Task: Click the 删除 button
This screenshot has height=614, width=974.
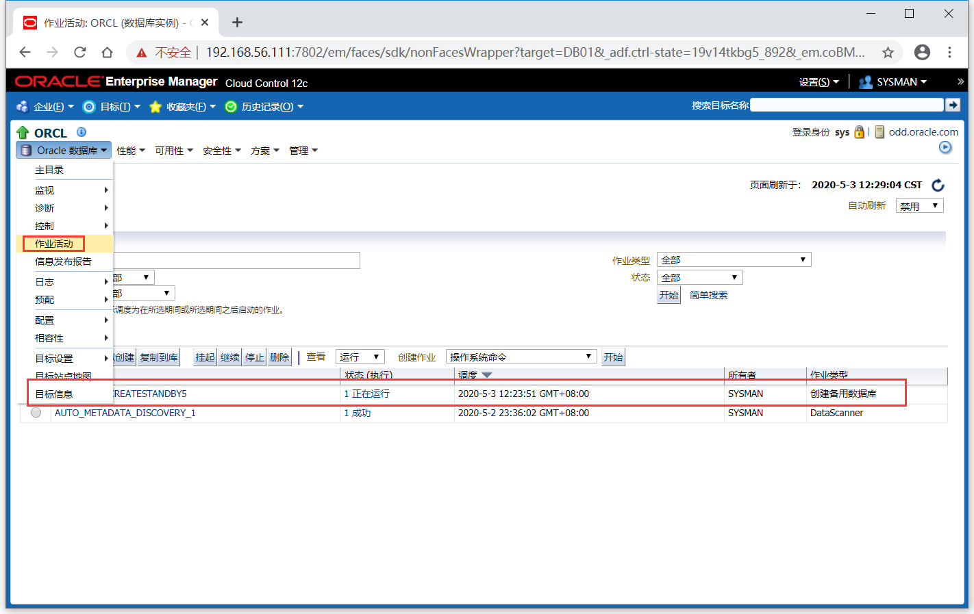Action: [279, 357]
